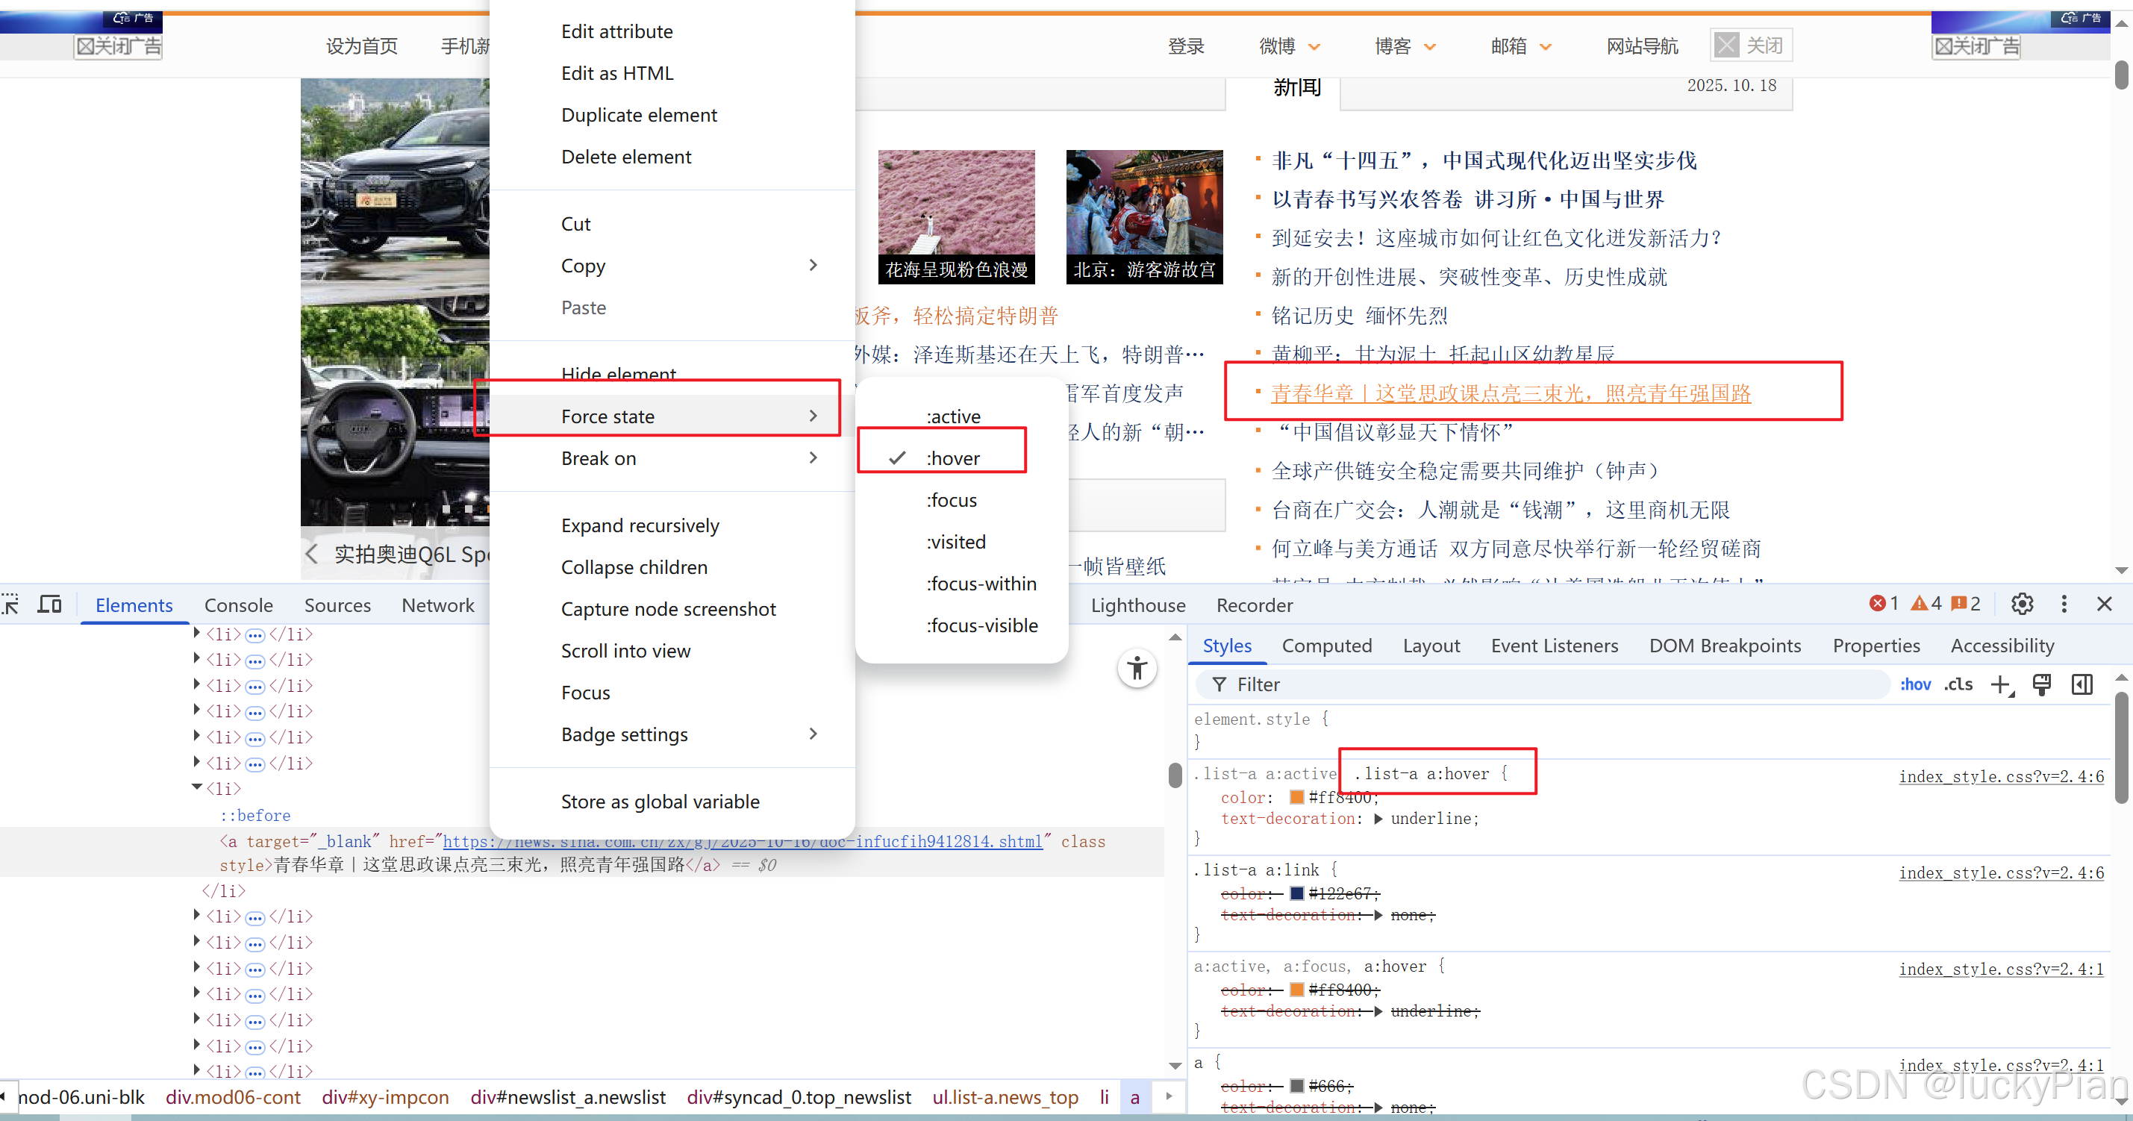Viewport: 2133px width, 1121px height.
Task: Click new style rule plus icon
Action: 2002,684
